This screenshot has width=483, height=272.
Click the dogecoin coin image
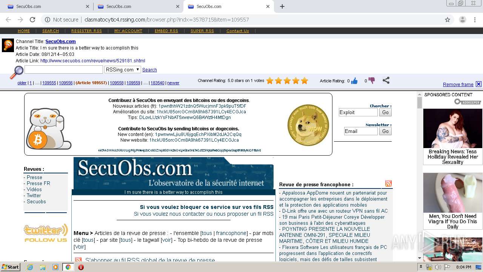click(308, 125)
